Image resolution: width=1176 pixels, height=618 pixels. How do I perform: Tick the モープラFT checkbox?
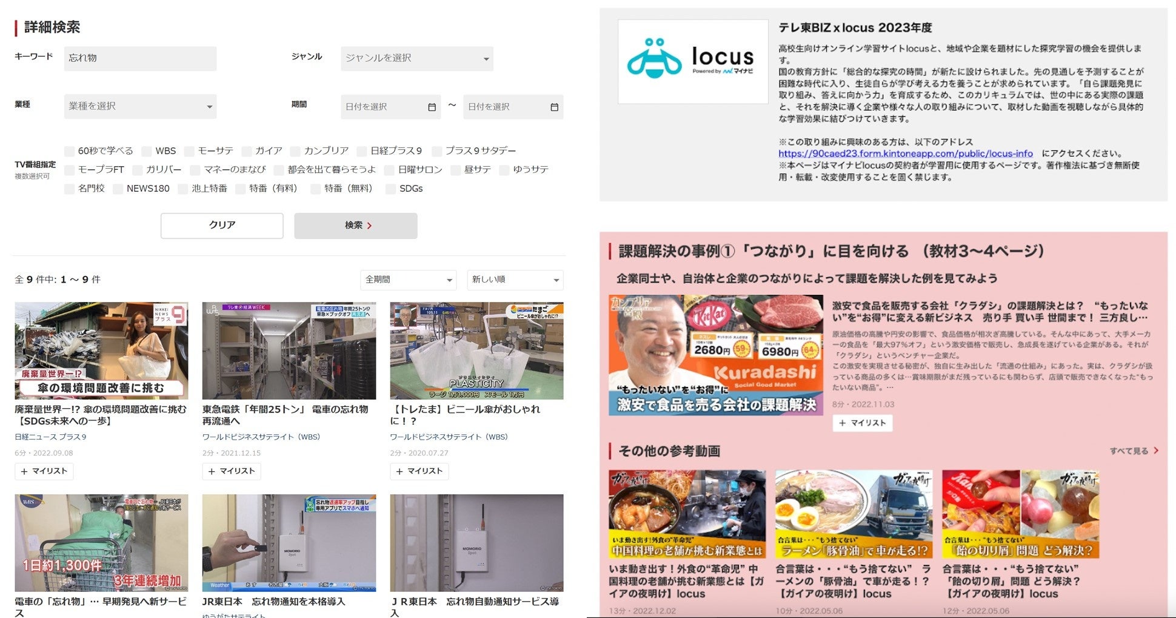(70, 170)
